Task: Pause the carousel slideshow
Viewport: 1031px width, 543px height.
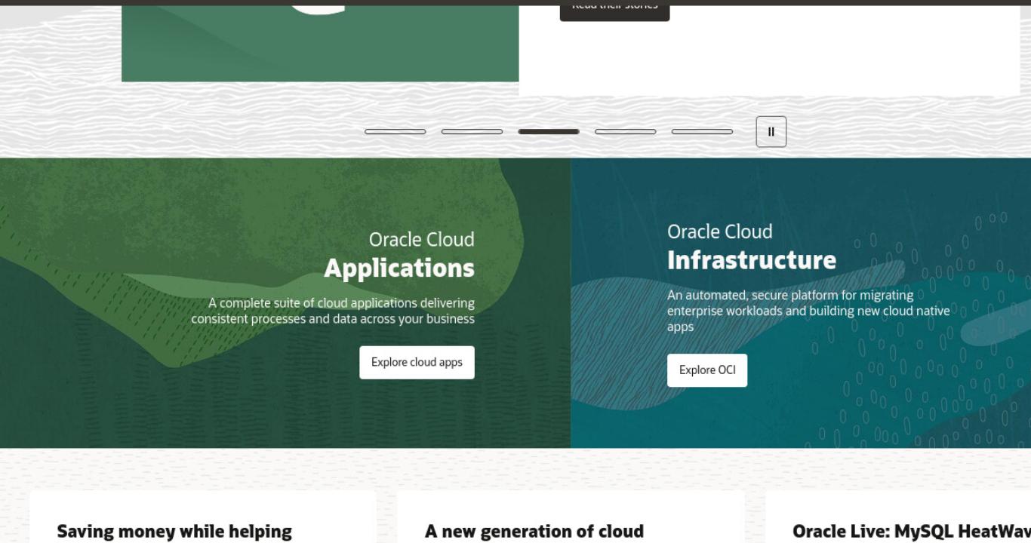Action: click(771, 131)
